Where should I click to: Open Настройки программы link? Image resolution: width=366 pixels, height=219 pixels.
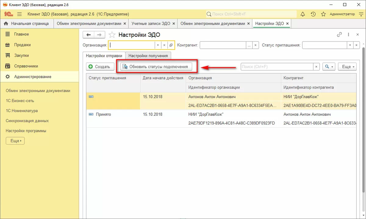(26, 131)
